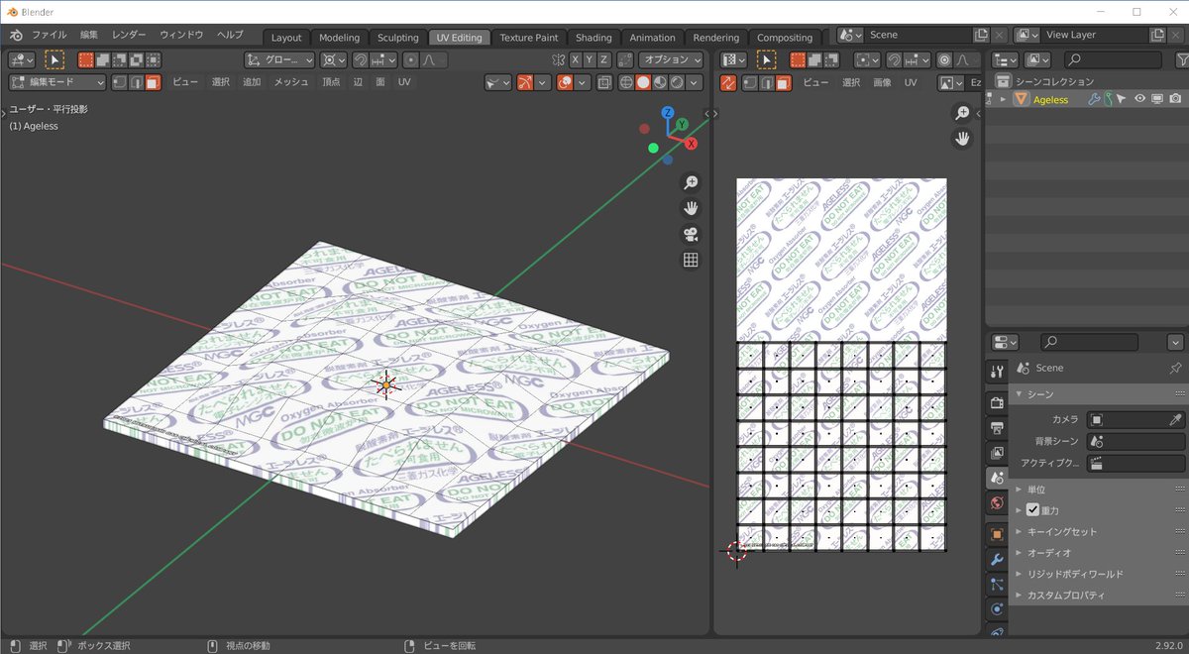
Task: Click the オプション options button
Action: click(670, 59)
